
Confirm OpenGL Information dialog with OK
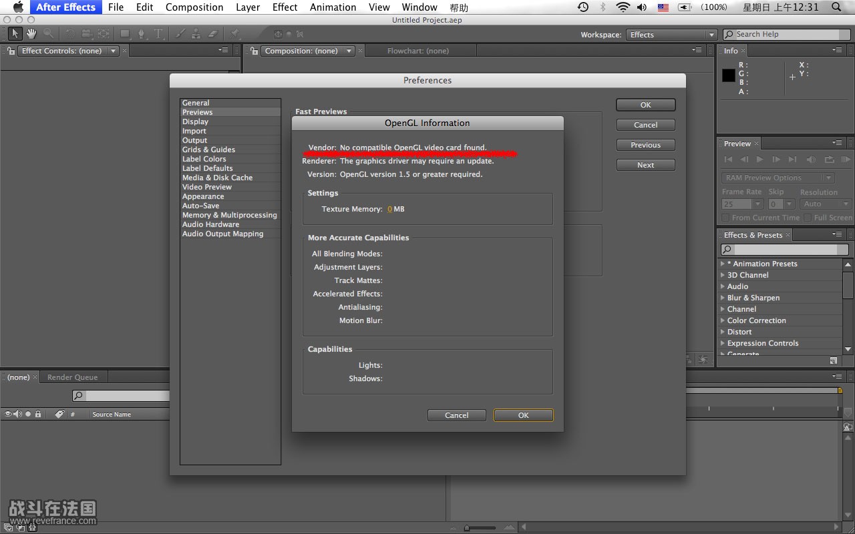[x=524, y=415]
